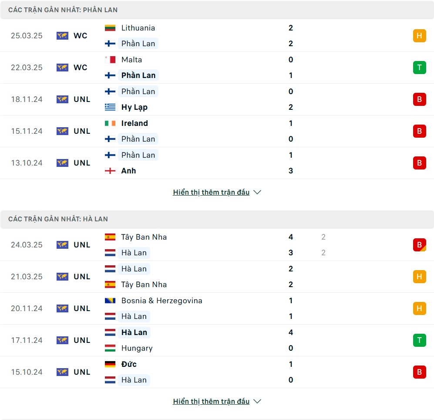Click the orange H badge for Lithuania match

[x=419, y=36]
